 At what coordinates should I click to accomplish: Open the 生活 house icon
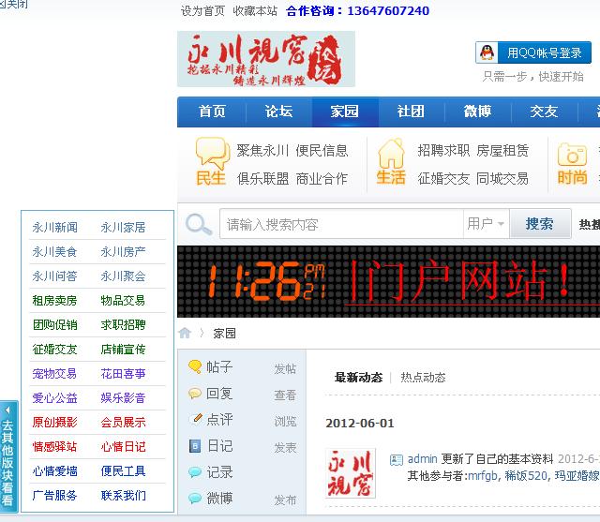click(391, 154)
